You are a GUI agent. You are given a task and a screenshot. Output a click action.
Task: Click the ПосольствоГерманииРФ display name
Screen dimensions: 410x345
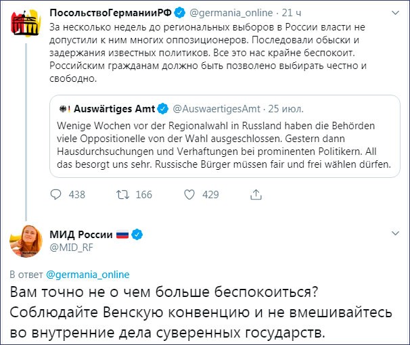click(x=110, y=11)
